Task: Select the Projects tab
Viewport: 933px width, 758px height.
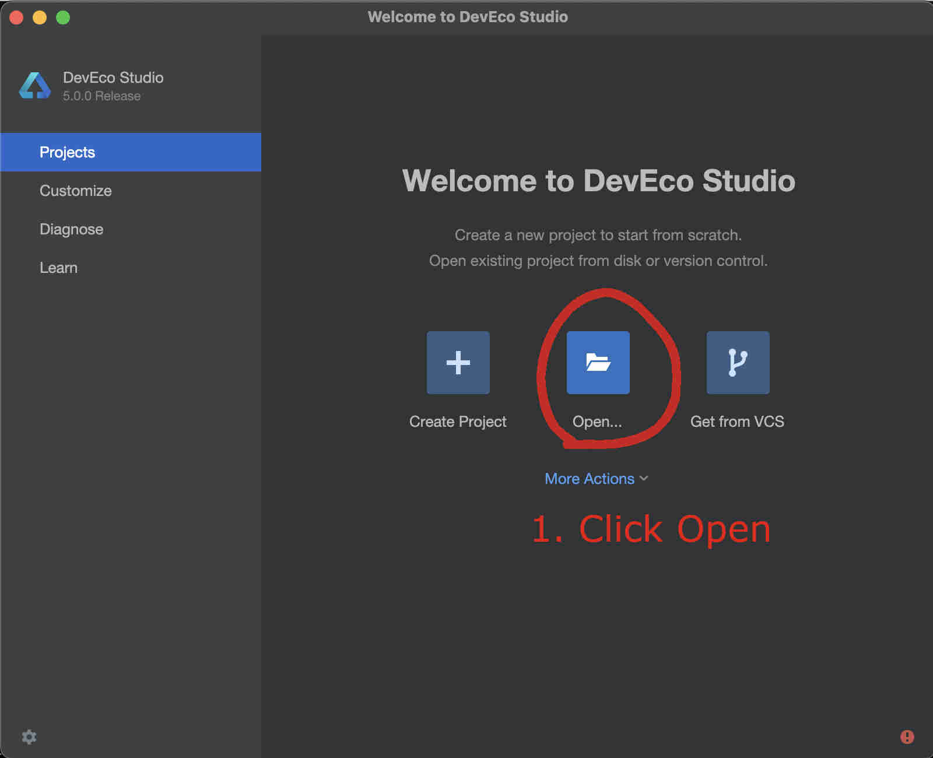Action: 131,152
